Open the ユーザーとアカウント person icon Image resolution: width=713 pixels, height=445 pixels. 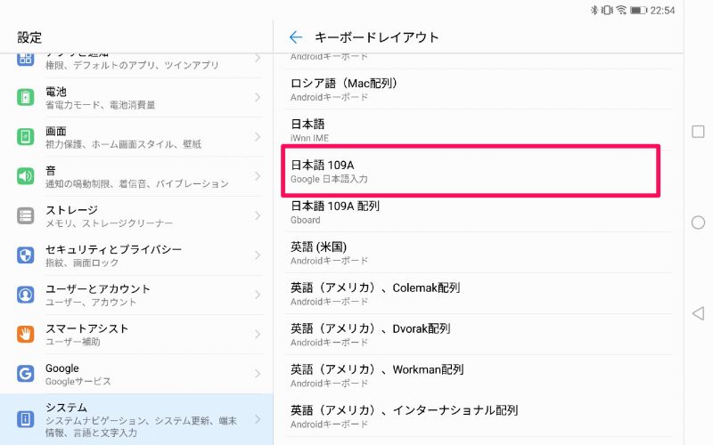(x=26, y=295)
